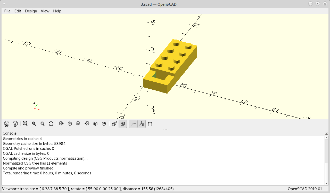Viewport: 330px width, 193px height.
Task: Switch to Top view using its cube icon
Action: (70, 124)
